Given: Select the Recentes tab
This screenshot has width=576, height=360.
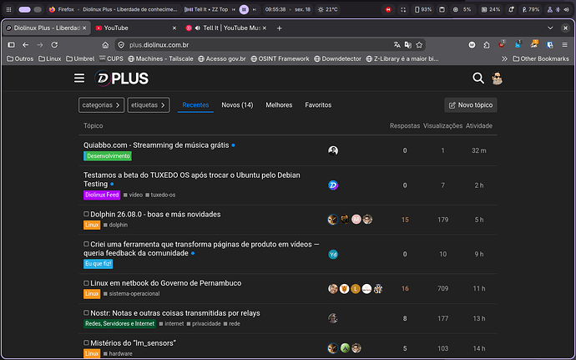Looking at the screenshot, I should pyautogui.click(x=195, y=105).
